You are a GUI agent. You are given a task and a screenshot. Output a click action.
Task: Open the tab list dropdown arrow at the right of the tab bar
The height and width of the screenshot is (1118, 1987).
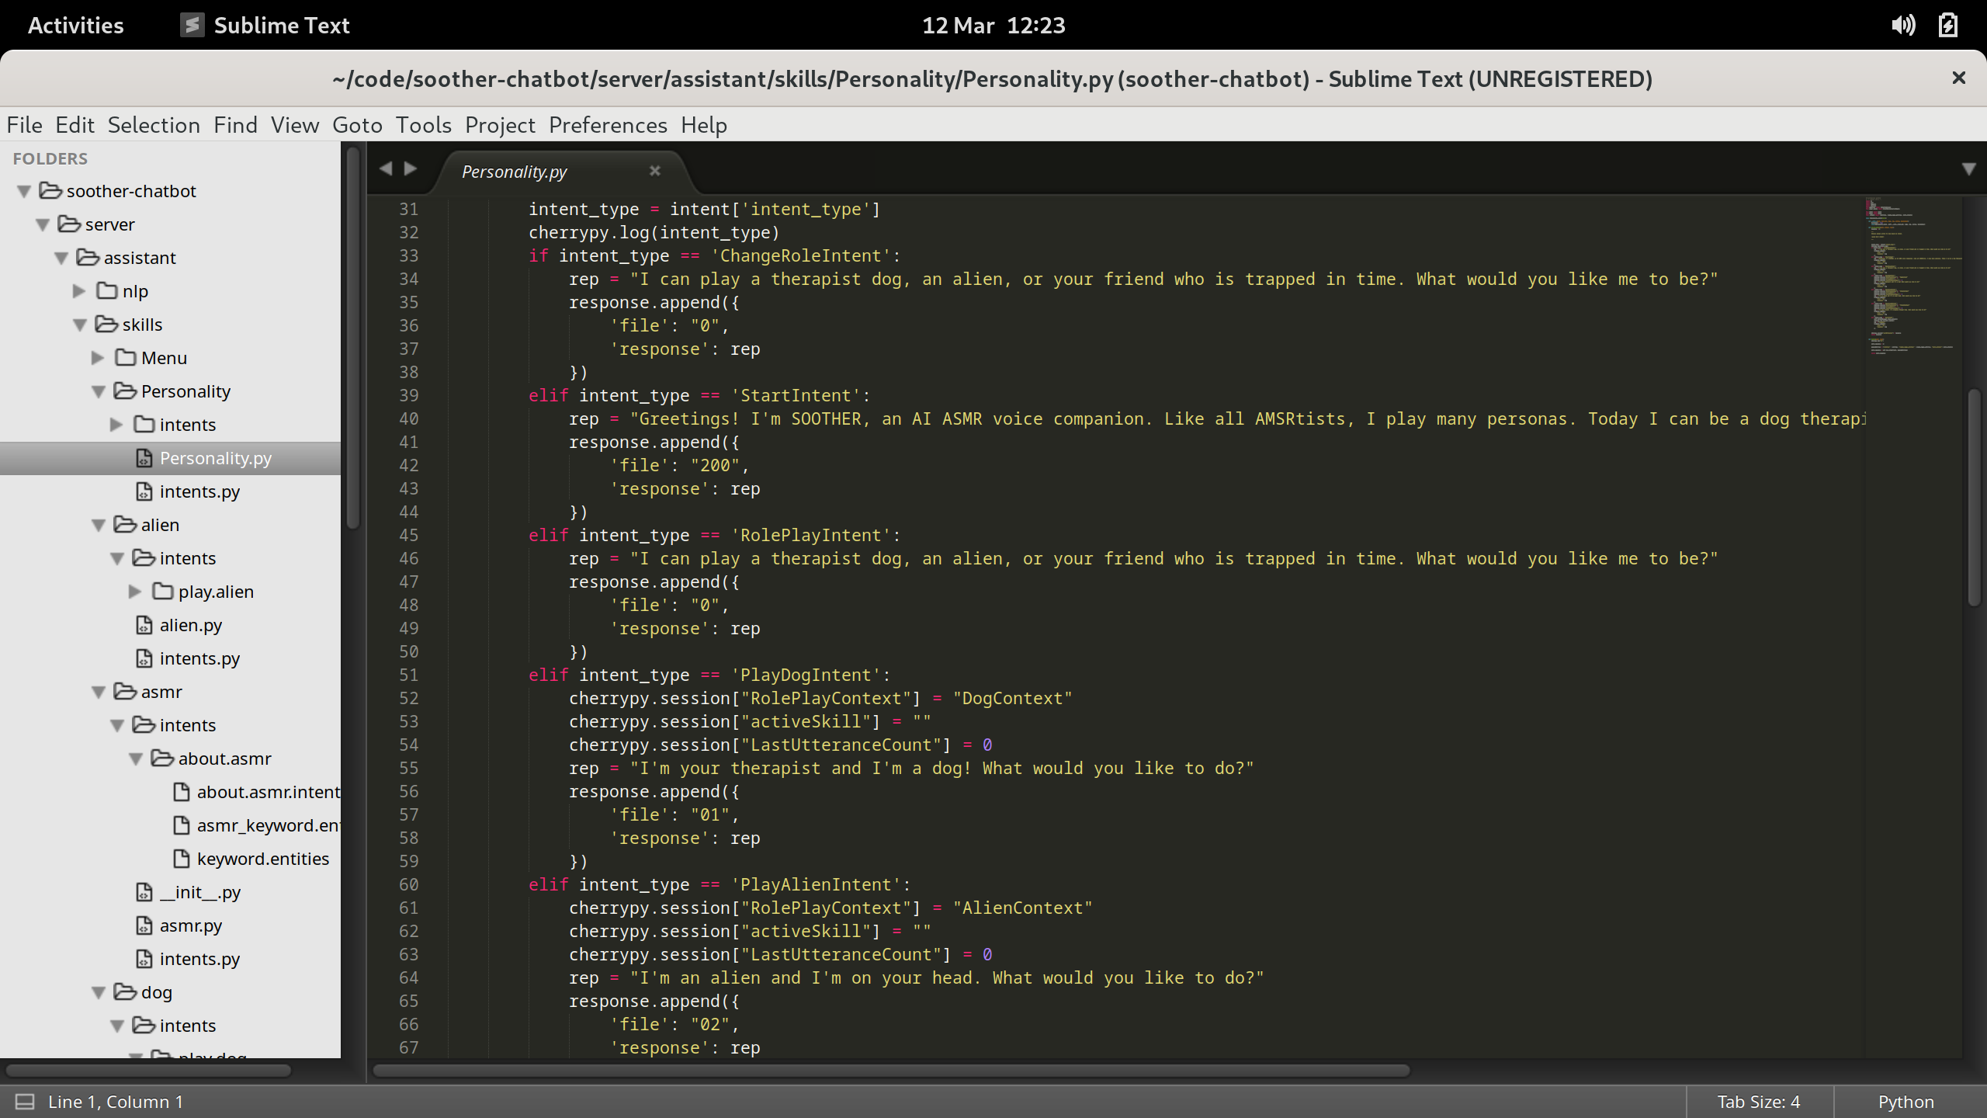pyautogui.click(x=1968, y=169)
